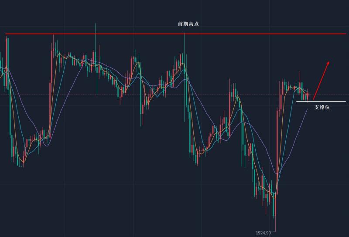Image resolution: width=349 pixels, height=237 pixels.
Task: Click the 前期高点 text label
Action: 188,24
